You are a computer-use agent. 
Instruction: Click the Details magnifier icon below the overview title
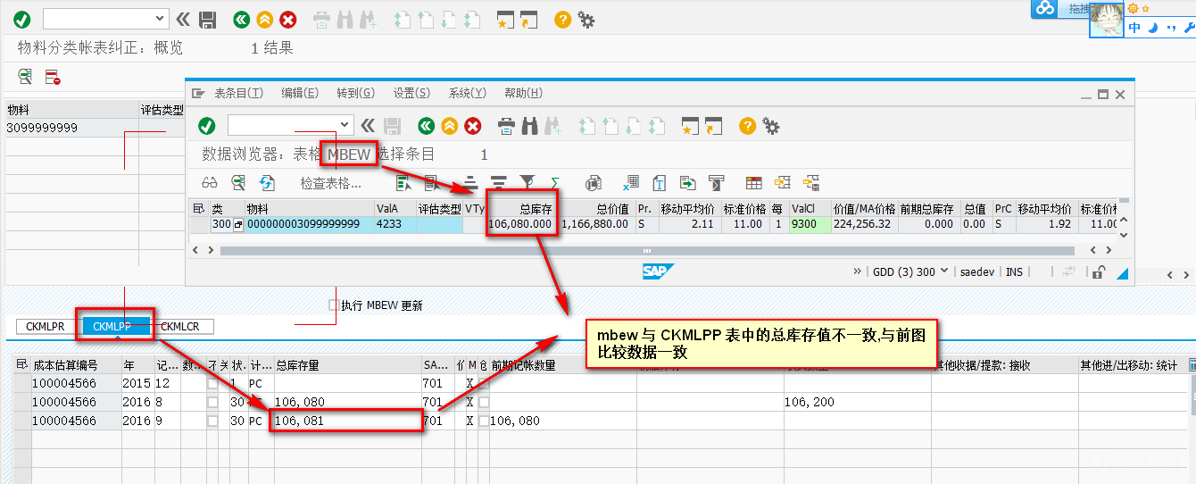[25, 77]
